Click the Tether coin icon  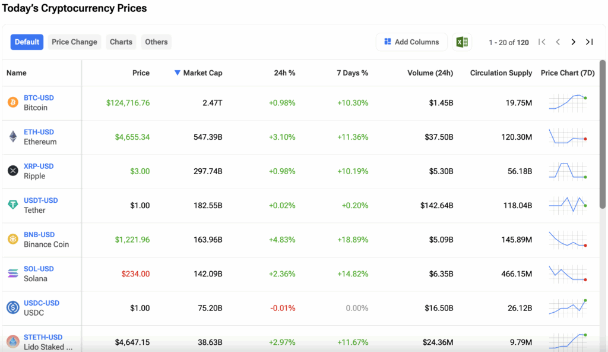point(13,205)
